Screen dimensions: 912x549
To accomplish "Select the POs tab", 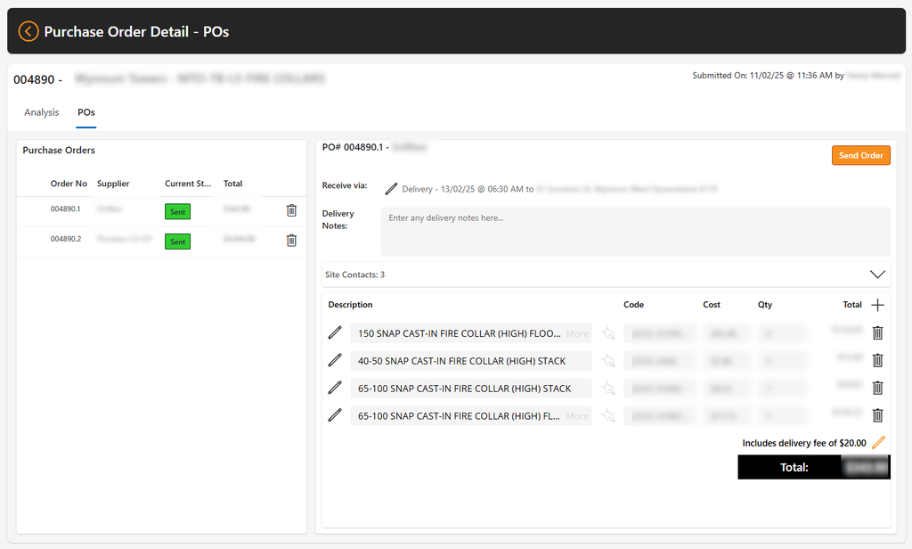I will (x=86, y=112).
